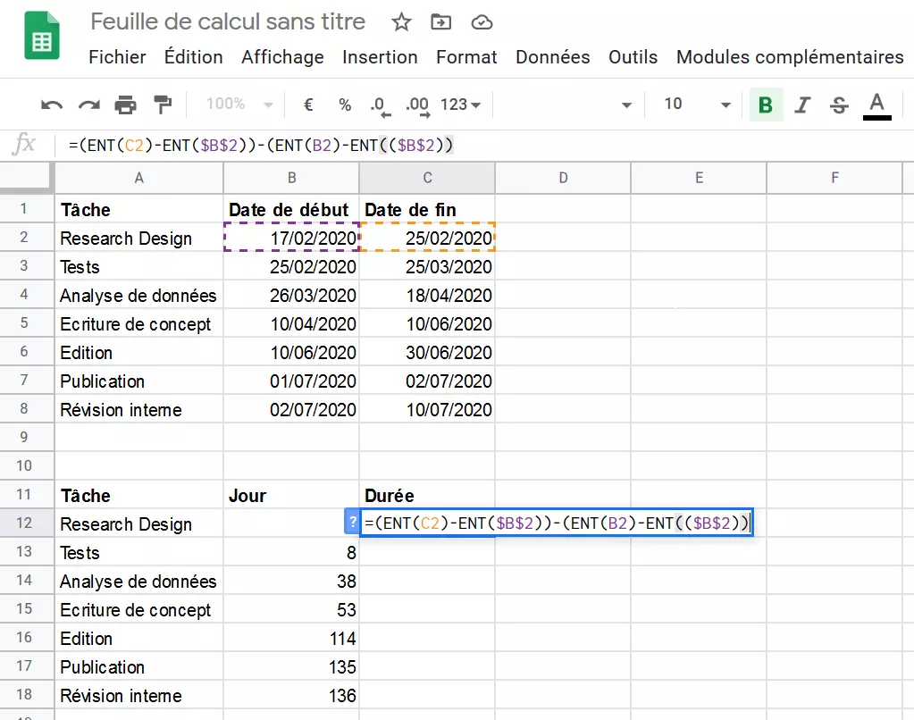The image size is (914, 720).
Task: Open the Google Sheets home logo
Action: (42, 36)
